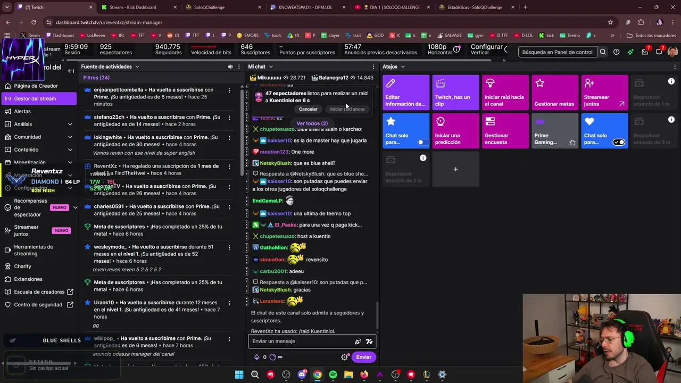The height and width of the screenshot is (383, 681).
Task: Open the 7TV emote menu icon
Action: (x=369, y=342)
